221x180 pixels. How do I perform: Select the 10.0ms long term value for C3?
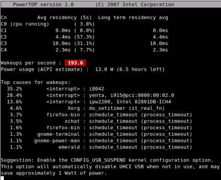click(x=159, y=43)
